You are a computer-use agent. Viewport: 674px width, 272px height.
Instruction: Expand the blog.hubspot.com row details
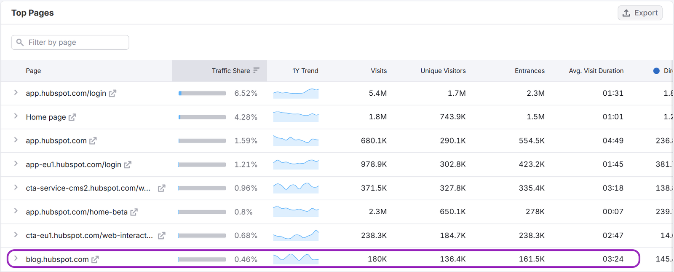tap(16, 259)
